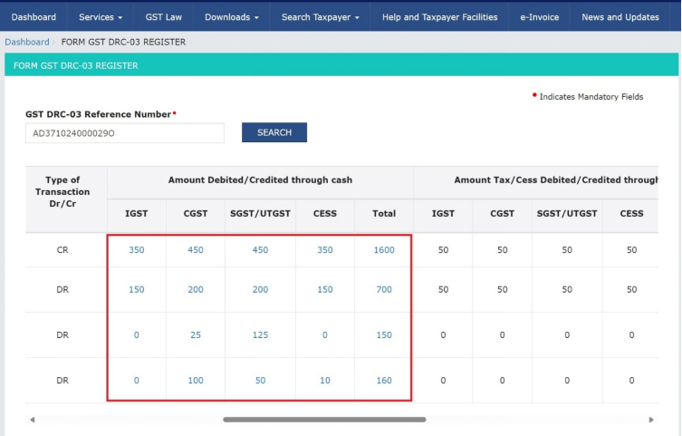Click SGST/UTGST 125 cash amount link
Viewport: 682px width, 436px height.
tap(260, 335)
